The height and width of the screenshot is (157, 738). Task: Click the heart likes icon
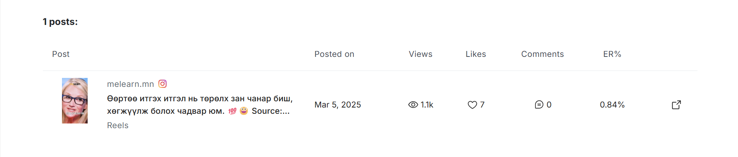coord(472,105)
